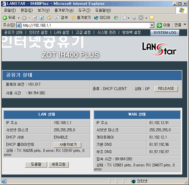Open the address bar dropdown arrow
Viewport: 189px width, 185px height.
pos(152,26)
